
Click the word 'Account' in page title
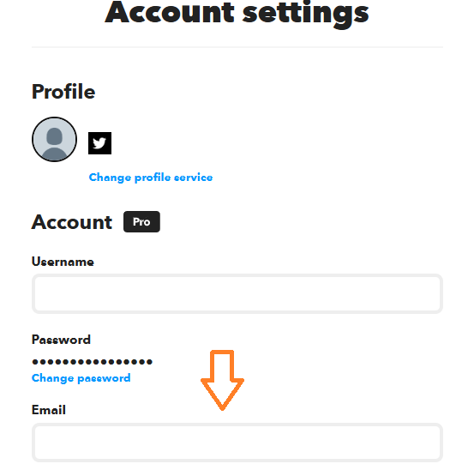tap(170, 12)
